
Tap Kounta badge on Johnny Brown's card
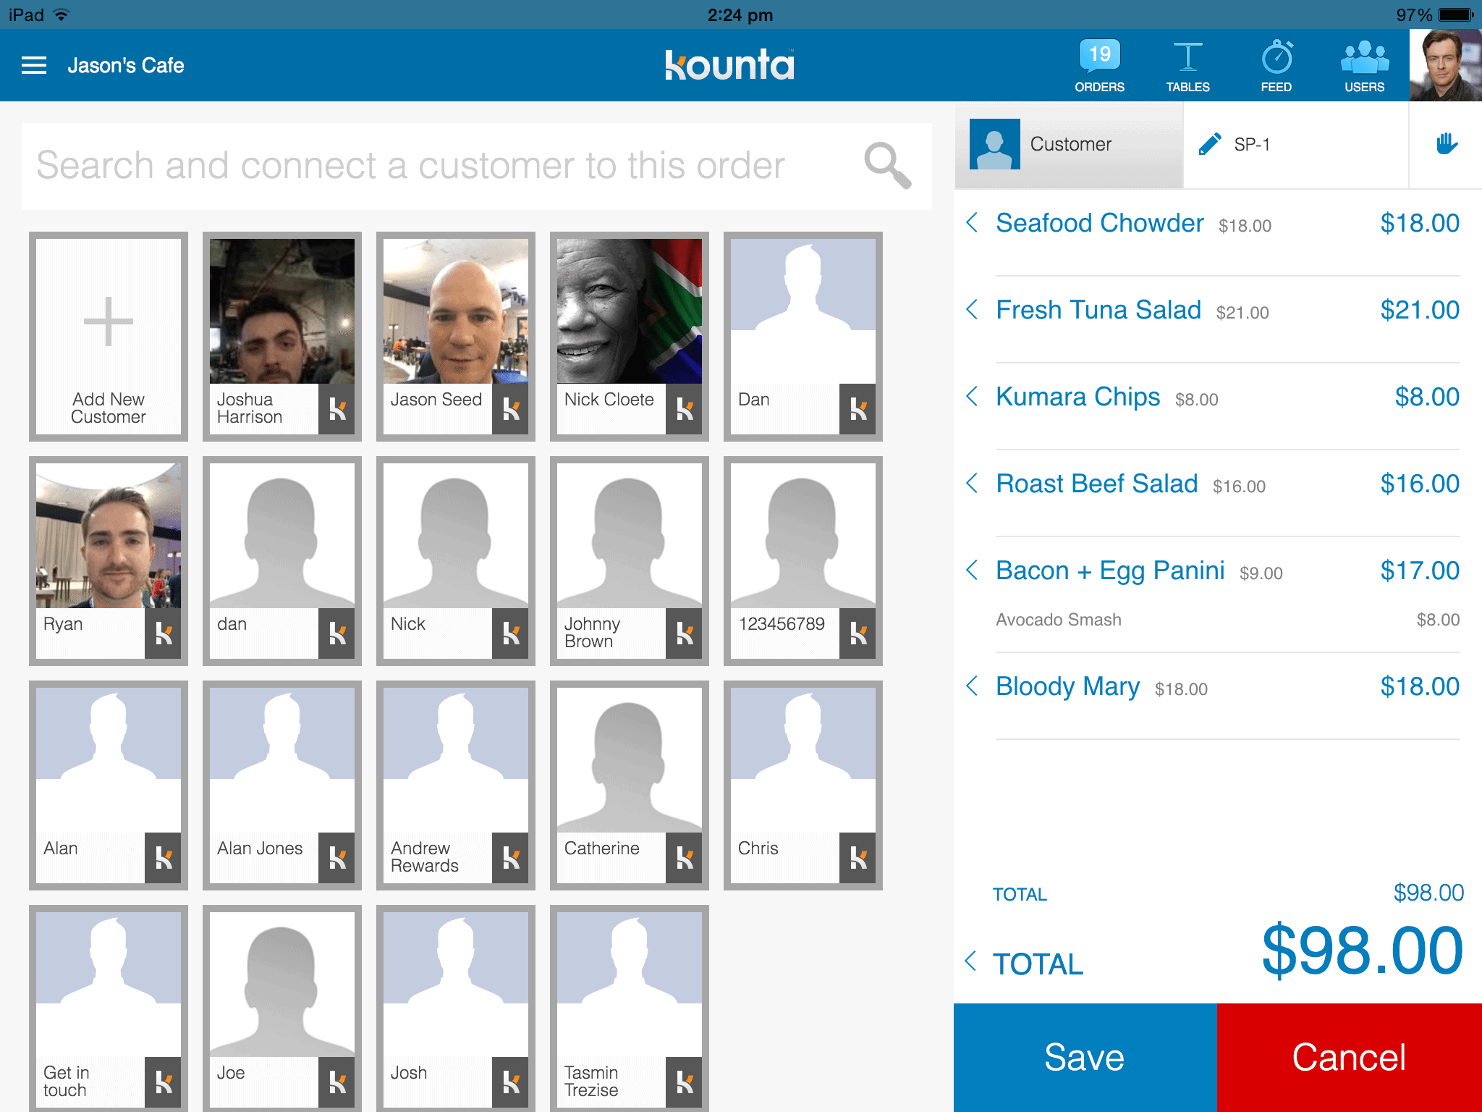(x=684, y=633)
